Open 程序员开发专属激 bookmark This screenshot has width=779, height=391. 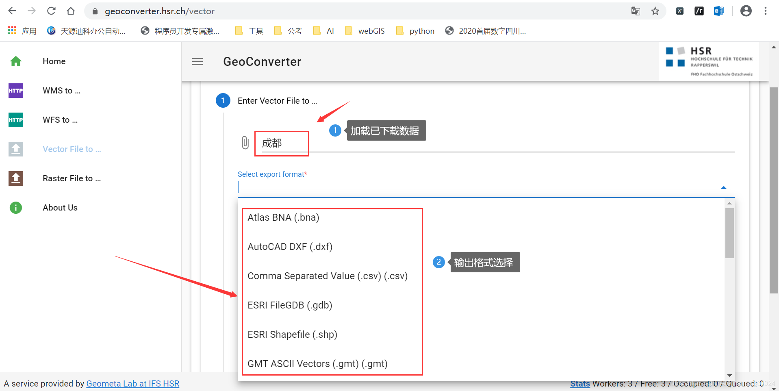coord(180,31)
